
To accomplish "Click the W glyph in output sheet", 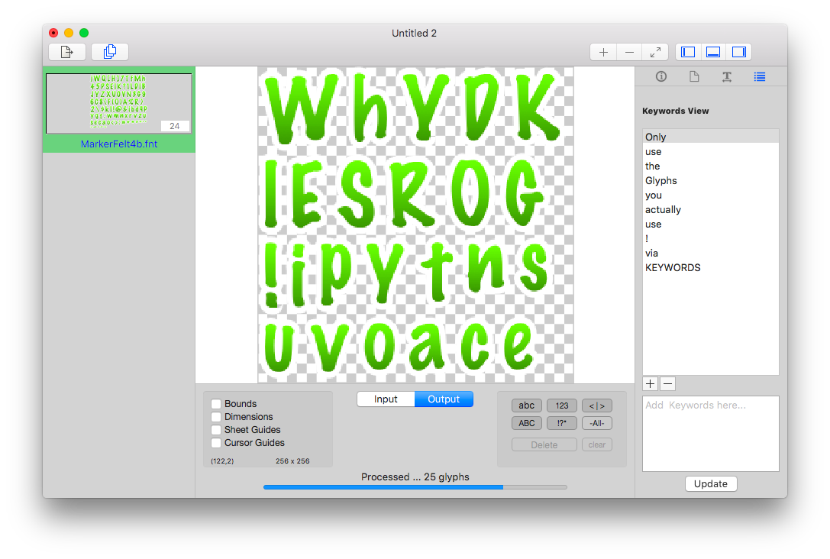I will pyautogui.click(x=302, y=108).
